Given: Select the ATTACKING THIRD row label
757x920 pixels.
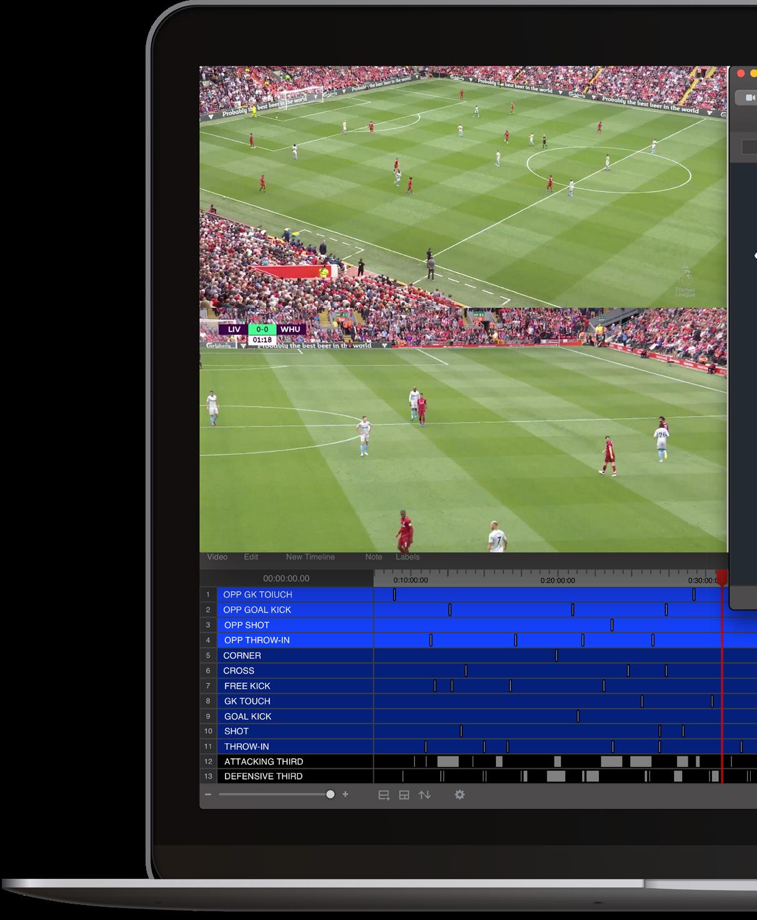Looking at the screenshot, I should click(x=264, y=761).
